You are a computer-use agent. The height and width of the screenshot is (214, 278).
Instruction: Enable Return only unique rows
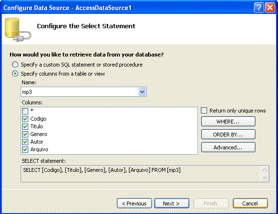(x=204, y=111)
